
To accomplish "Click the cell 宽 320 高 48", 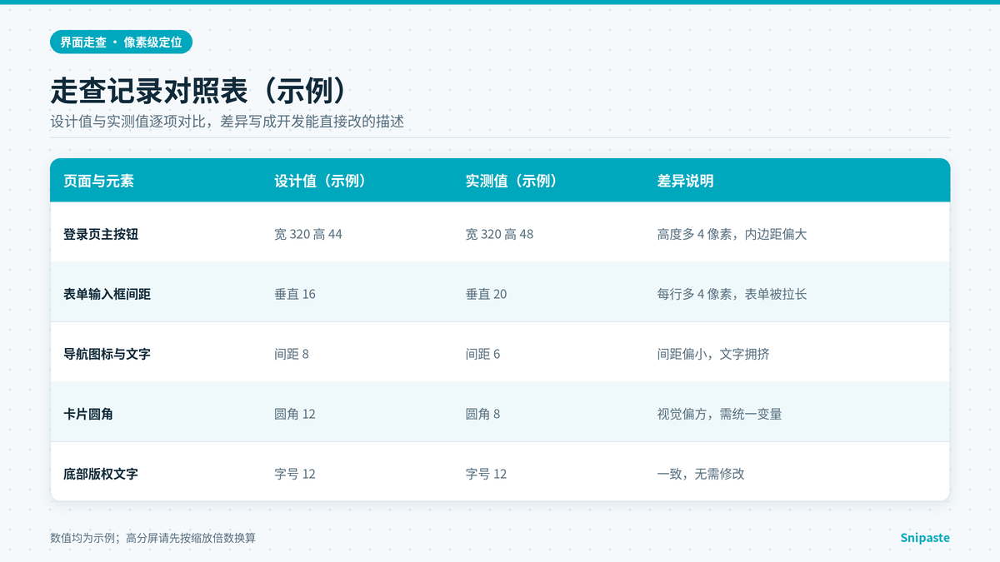I will pyautogui.click(x=500, y=234).
